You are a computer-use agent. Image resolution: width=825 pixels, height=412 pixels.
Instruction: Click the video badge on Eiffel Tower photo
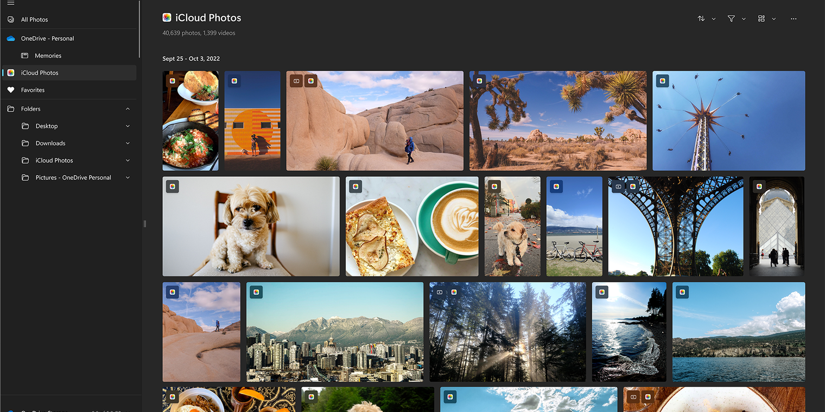point(618,186)
